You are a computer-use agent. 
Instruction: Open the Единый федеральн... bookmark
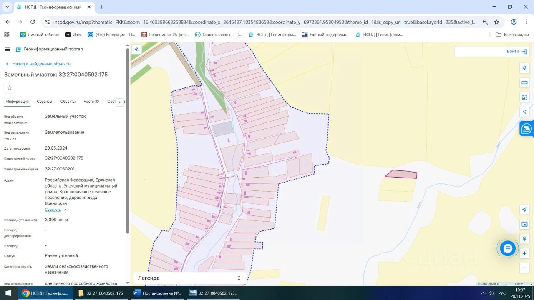[326, 35]
